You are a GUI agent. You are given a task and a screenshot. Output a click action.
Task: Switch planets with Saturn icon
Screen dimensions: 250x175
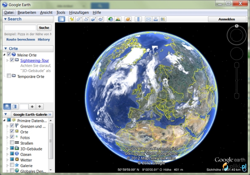tap(128, 19)
